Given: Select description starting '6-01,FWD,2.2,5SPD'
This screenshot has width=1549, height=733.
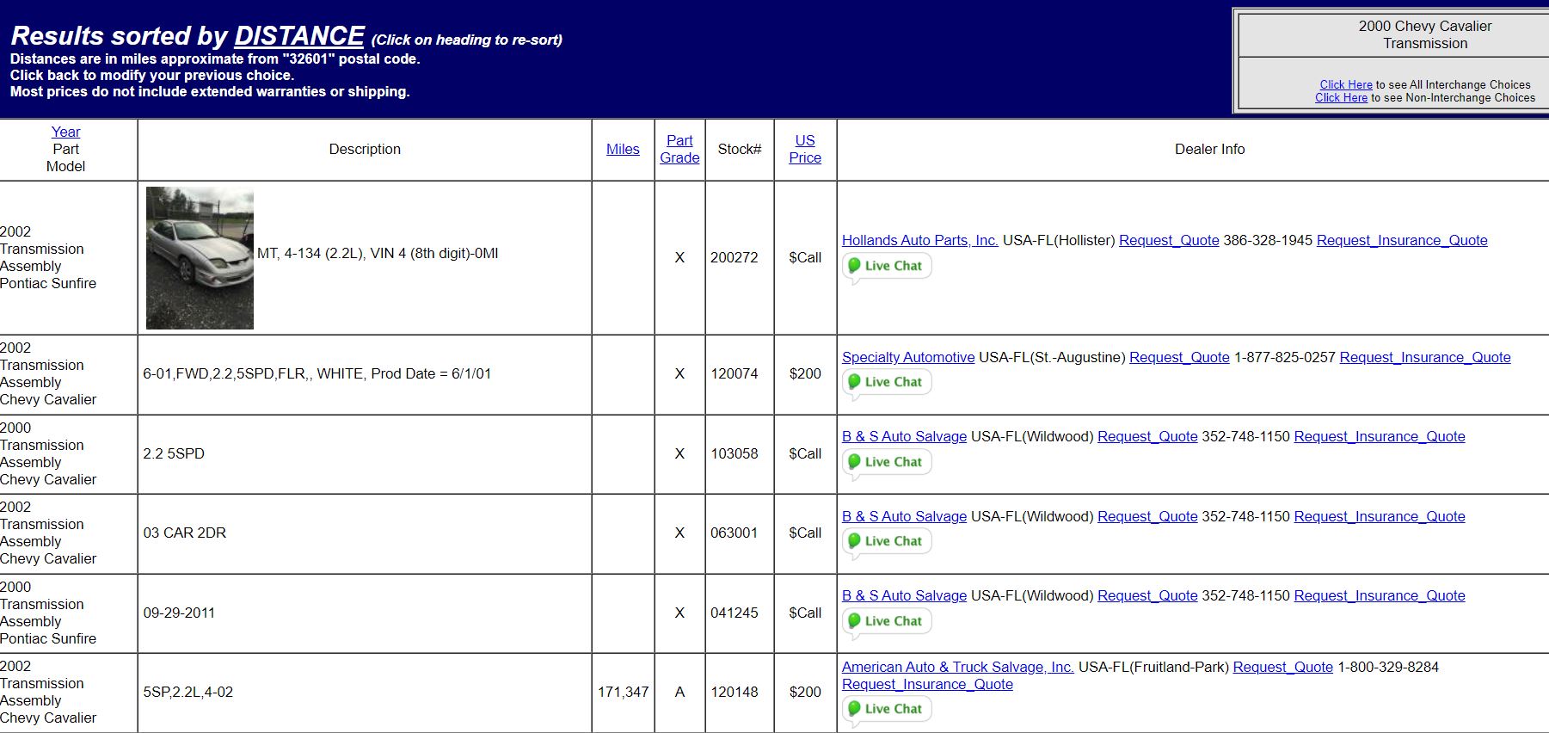Looking at the screenshot, I should tap(317, 373).
